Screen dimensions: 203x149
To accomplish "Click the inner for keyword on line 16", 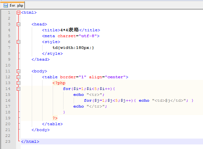I will point(88,100).
